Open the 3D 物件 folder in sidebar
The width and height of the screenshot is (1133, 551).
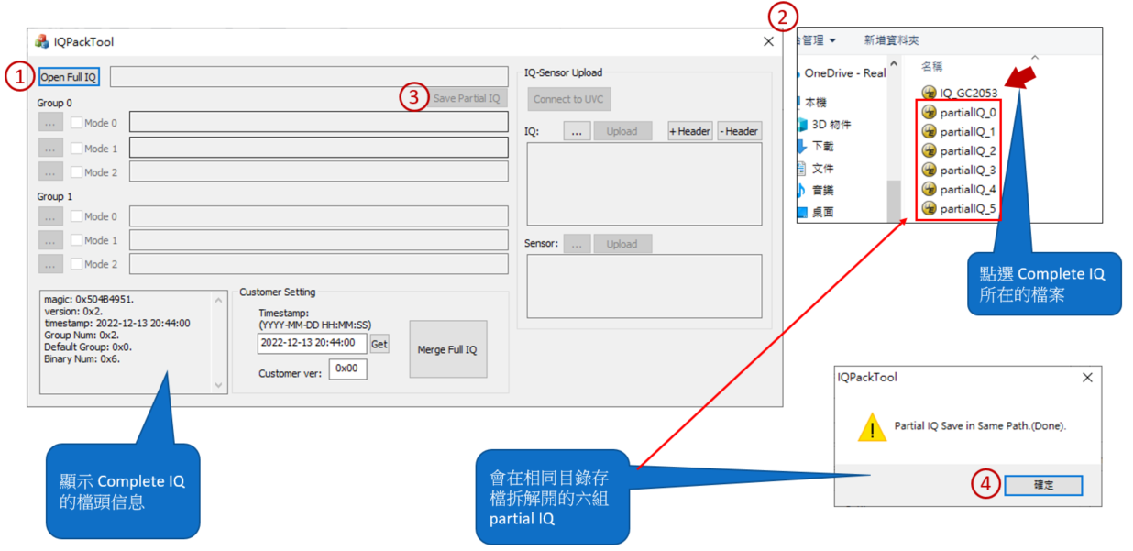click(x=802, y=124)
